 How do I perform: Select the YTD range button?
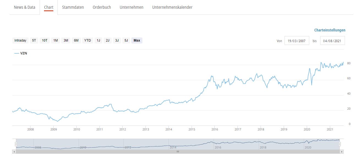click(x=87, y=40)
